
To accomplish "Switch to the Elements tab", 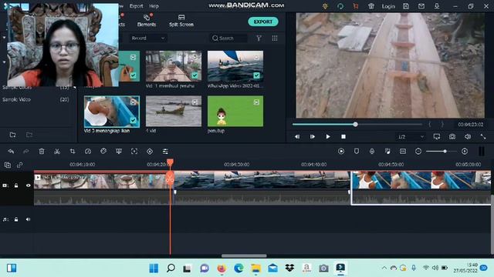I will [147, 21].
